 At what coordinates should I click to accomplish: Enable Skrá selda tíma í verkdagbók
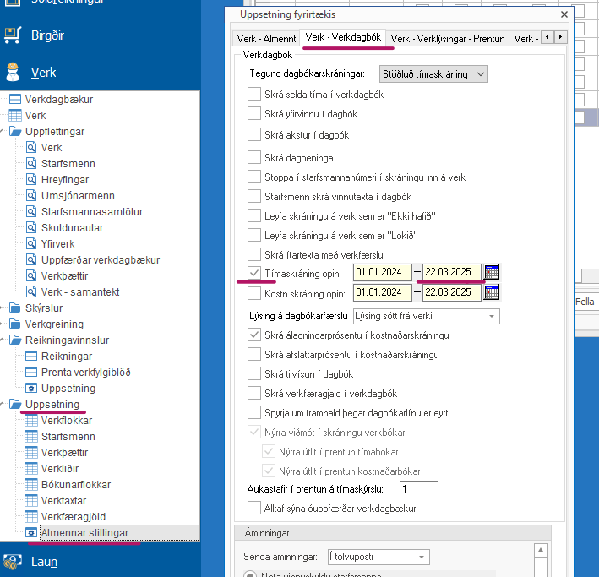click(254, 95)
